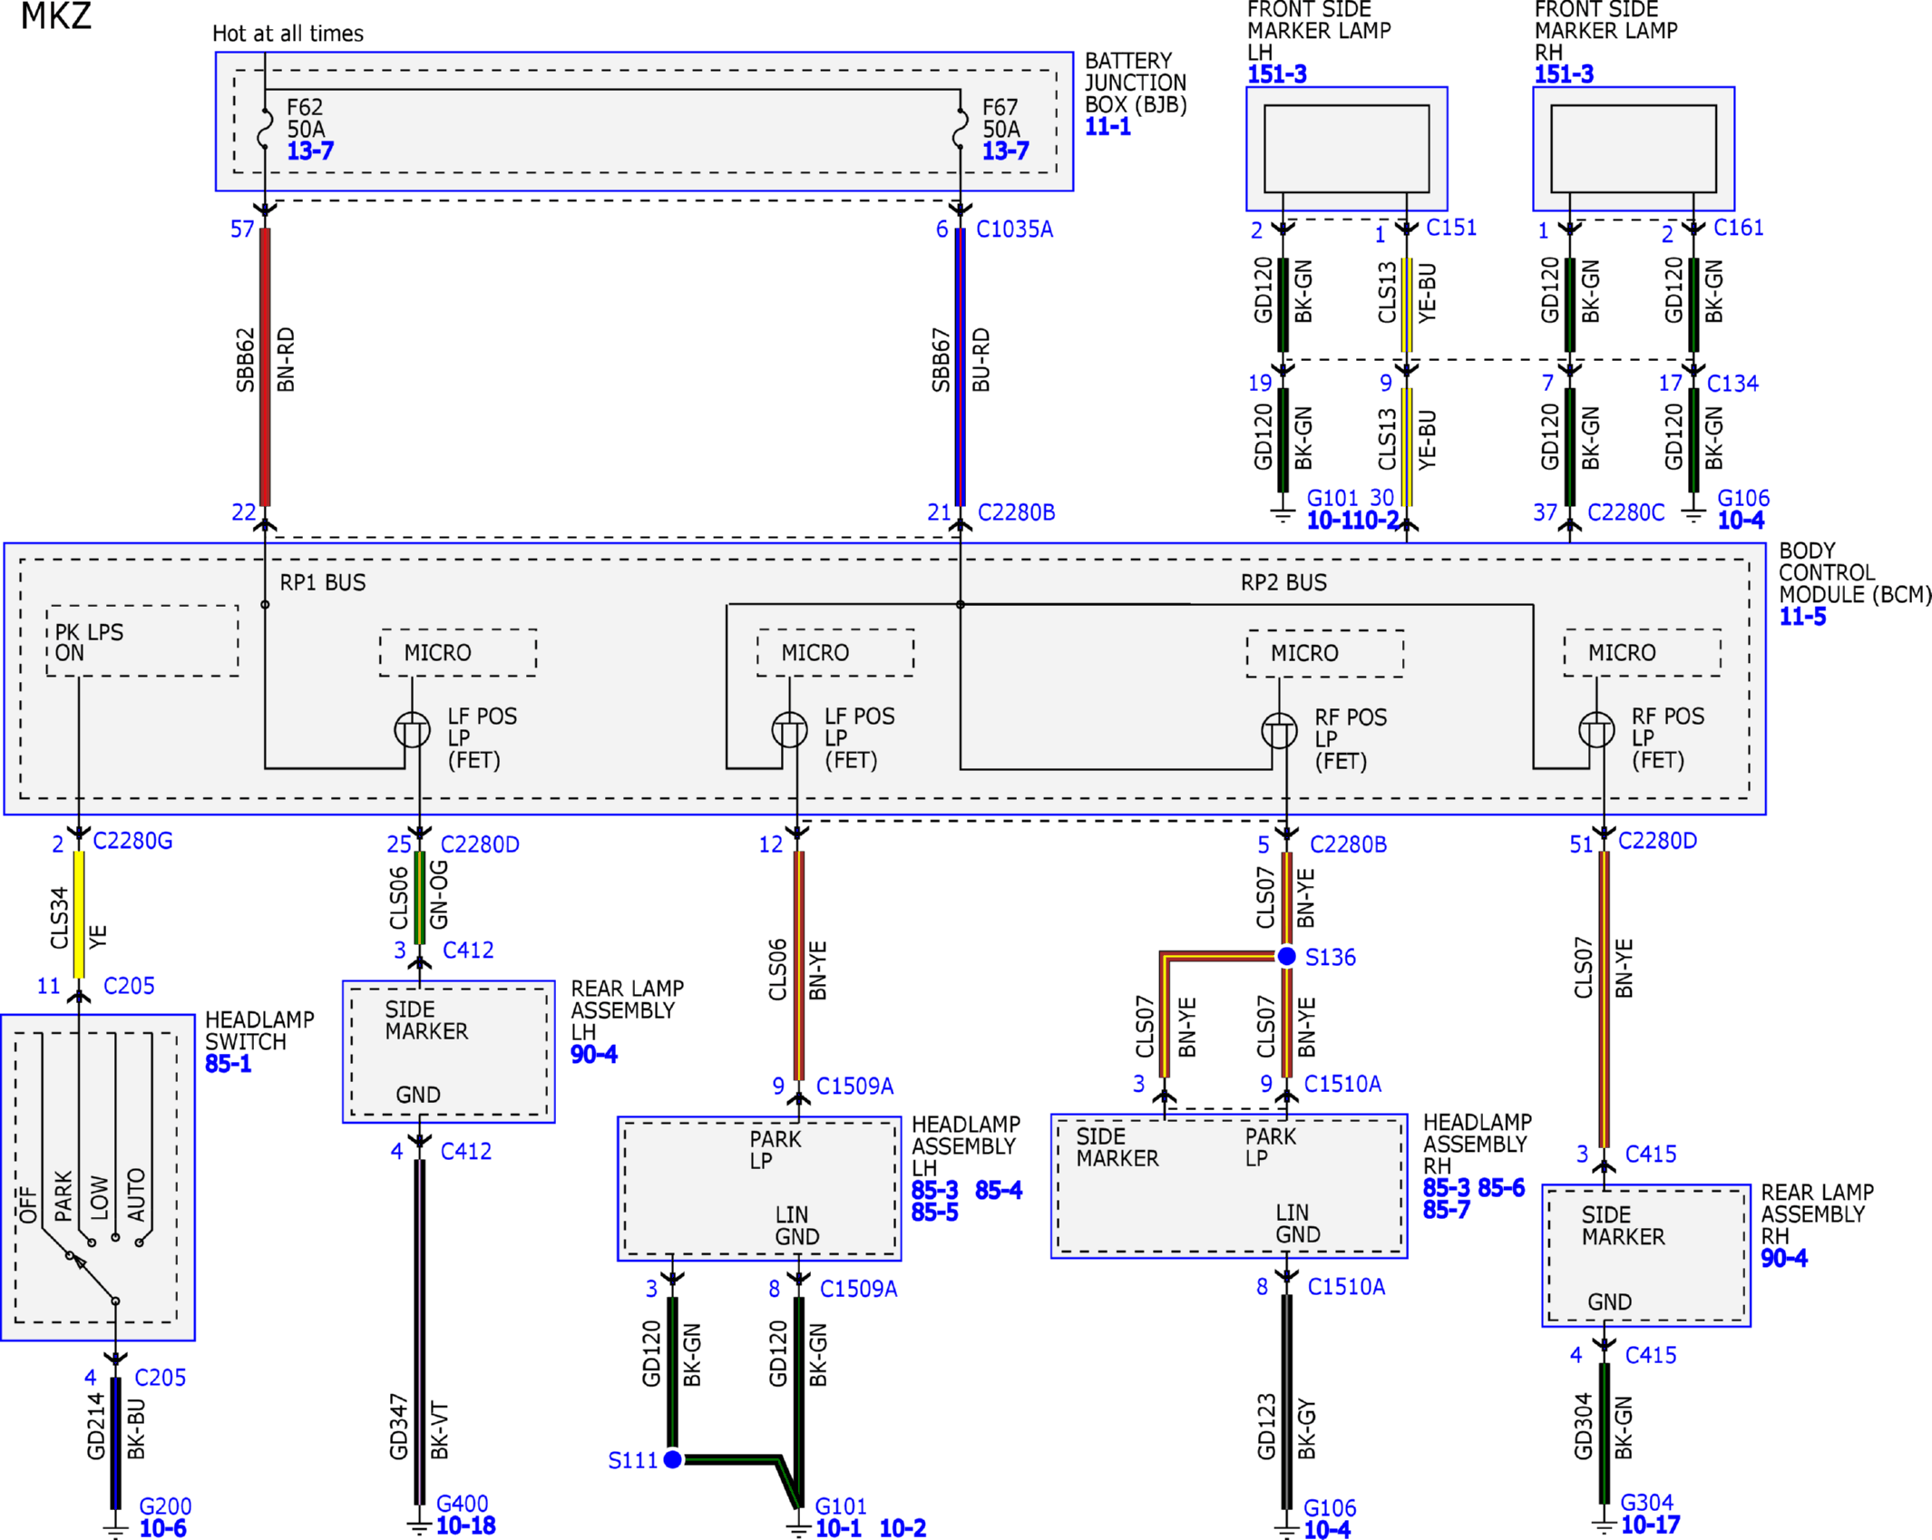Click connector label C151
Viewport: 1932px width, 1540px height.
click(1451, 228)
